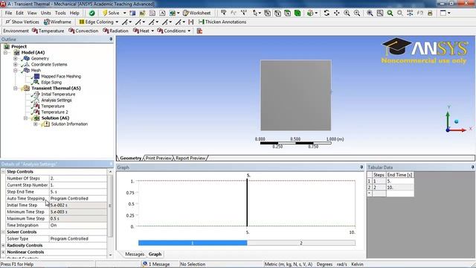Open the Solve dropdown arrow
Screen dimensions: 476x268
tap(124, 13)
